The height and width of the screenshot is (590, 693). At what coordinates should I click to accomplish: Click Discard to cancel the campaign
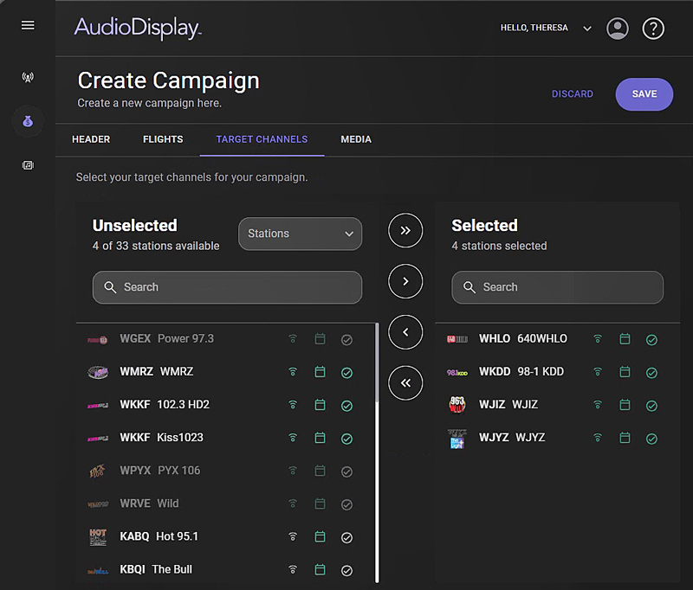573,94
